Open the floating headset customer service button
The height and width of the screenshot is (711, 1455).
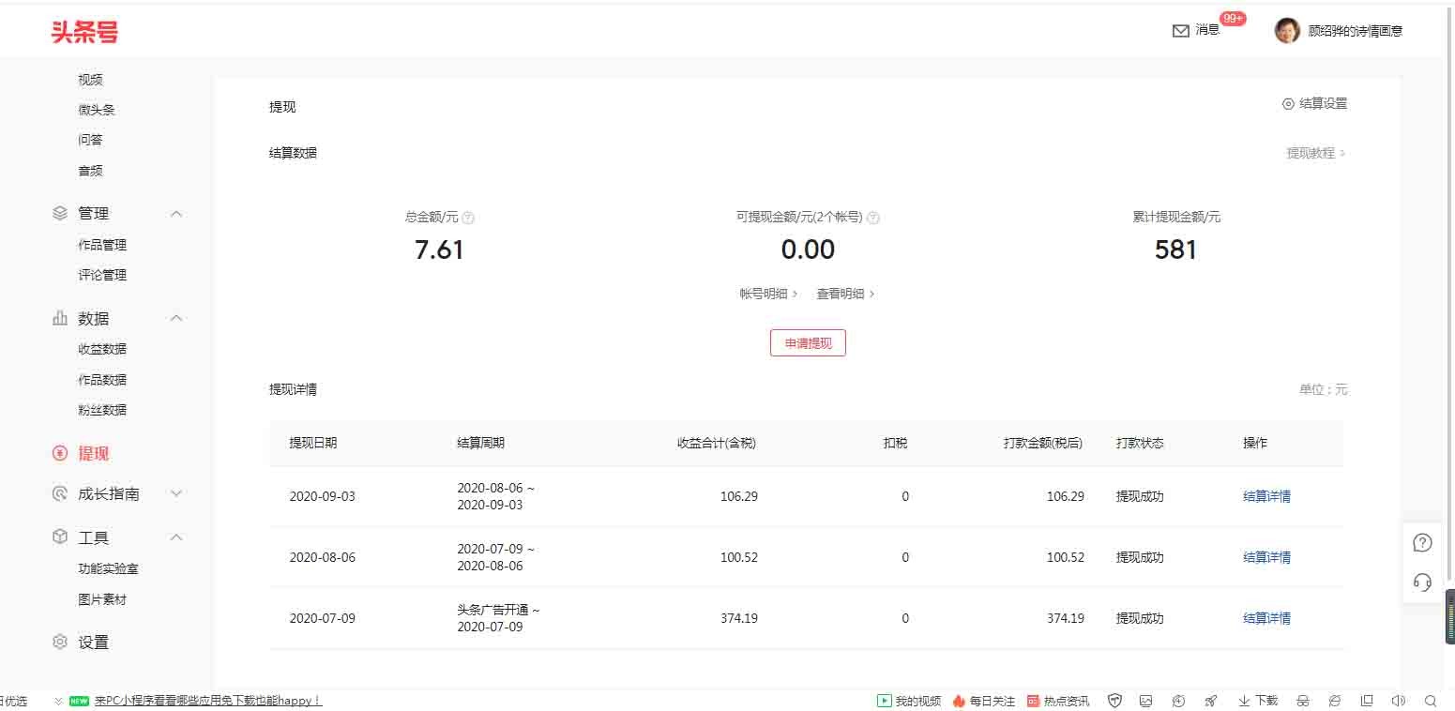[1422, 582]
